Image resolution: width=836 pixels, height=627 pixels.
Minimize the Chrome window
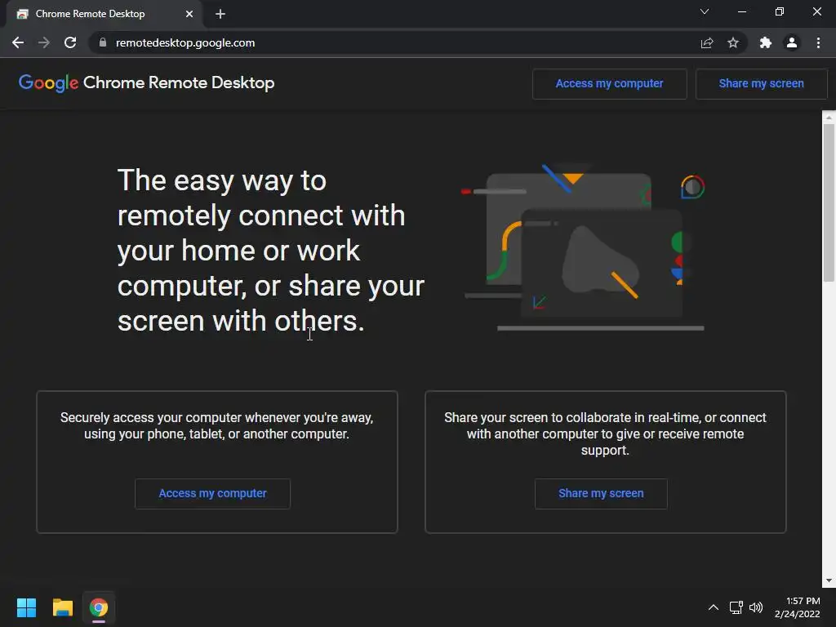(x=741, y=11)
